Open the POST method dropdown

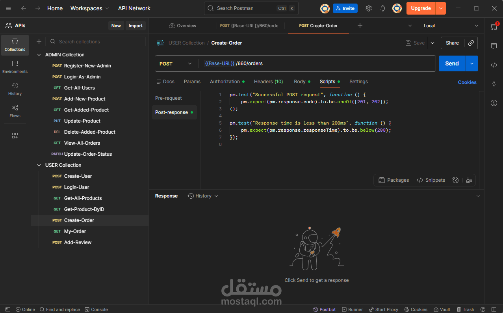click(176, 63)
